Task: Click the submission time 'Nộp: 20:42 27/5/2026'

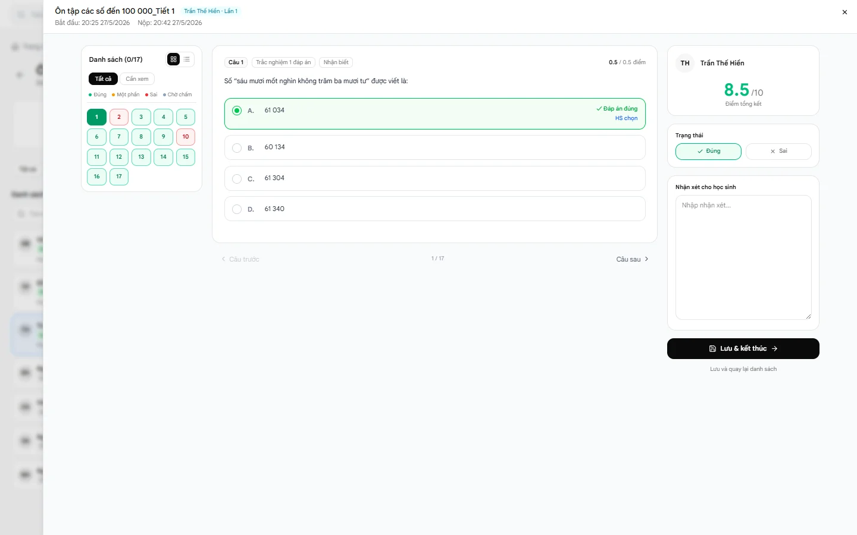Action: coord(170,23)
